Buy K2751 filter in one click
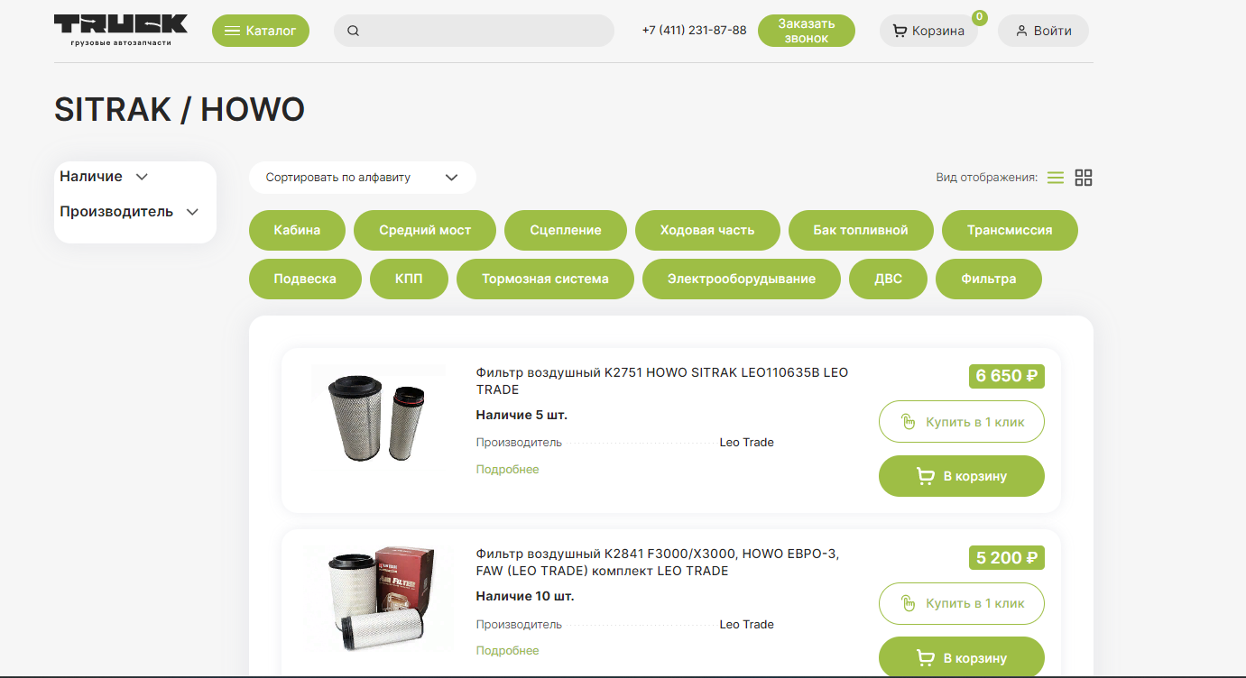 [x=961, y=422]
